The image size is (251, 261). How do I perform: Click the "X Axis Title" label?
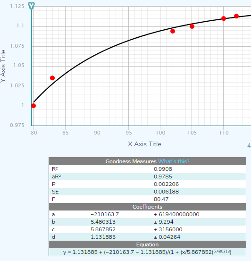pos(144,144)
